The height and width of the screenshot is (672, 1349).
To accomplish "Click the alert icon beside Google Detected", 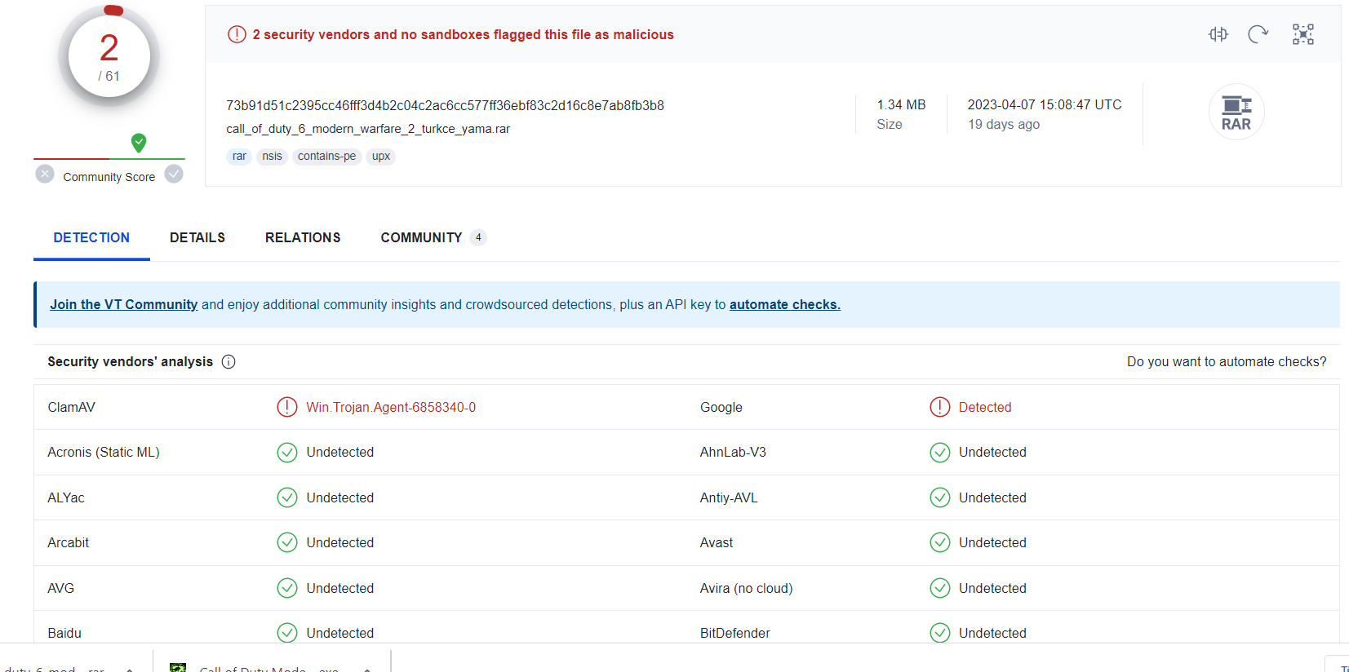I will [940, 407].
